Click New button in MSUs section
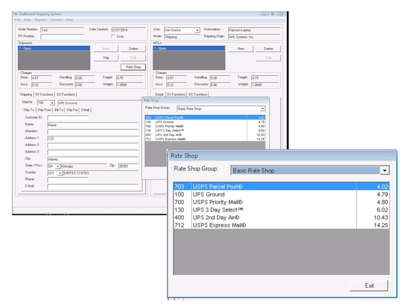Viewport: 411px width, 308px height. (x=240, y=49)
